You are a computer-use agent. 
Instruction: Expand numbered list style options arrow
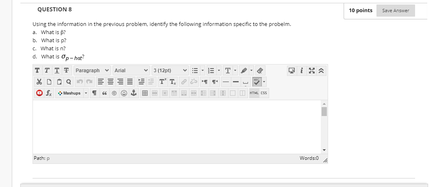219,71
